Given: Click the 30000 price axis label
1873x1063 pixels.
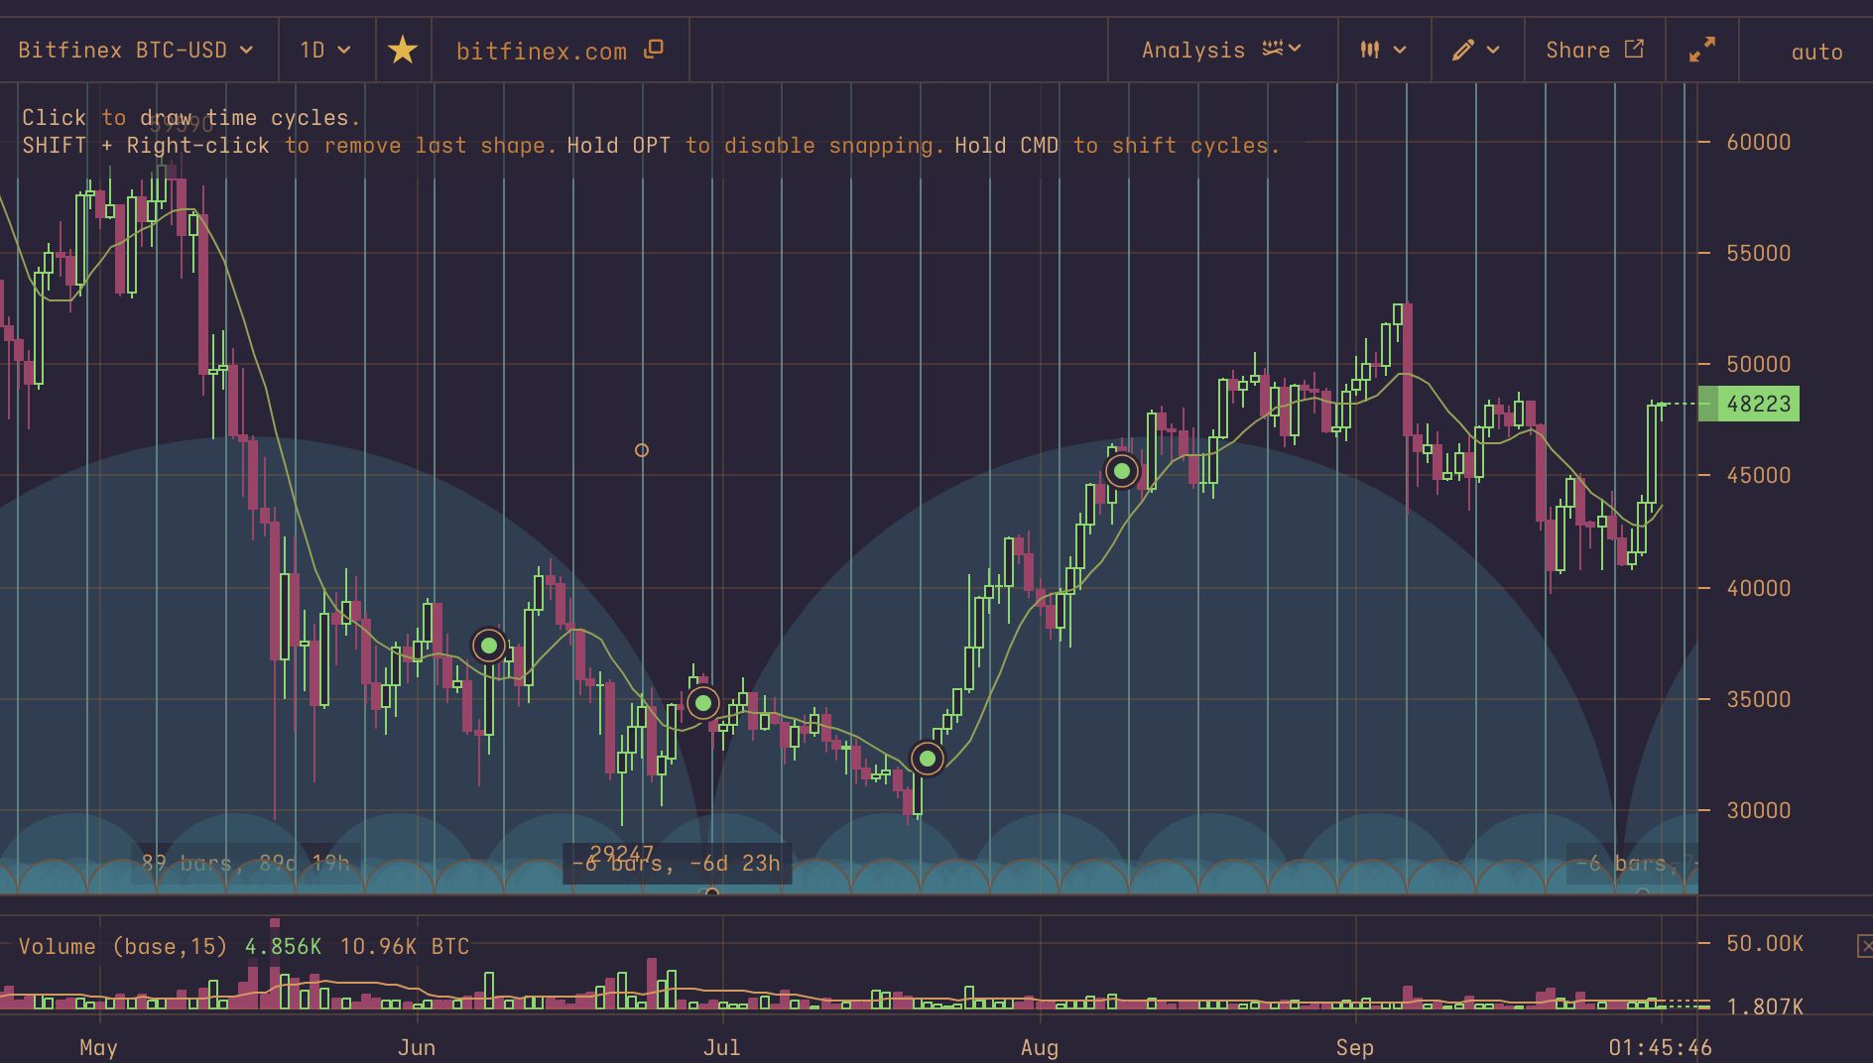Looking at the screenshot, I should pyautogui.click(x=1758, y=810).
